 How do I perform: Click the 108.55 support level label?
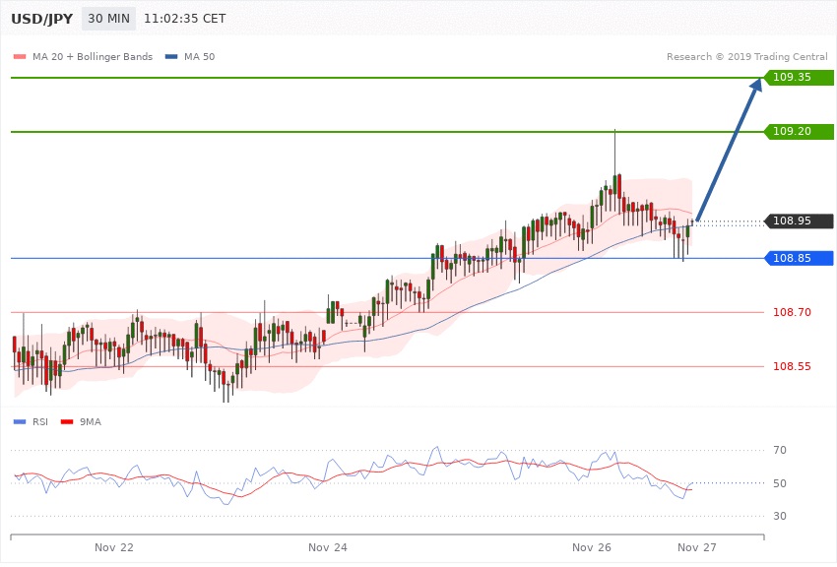792,366
